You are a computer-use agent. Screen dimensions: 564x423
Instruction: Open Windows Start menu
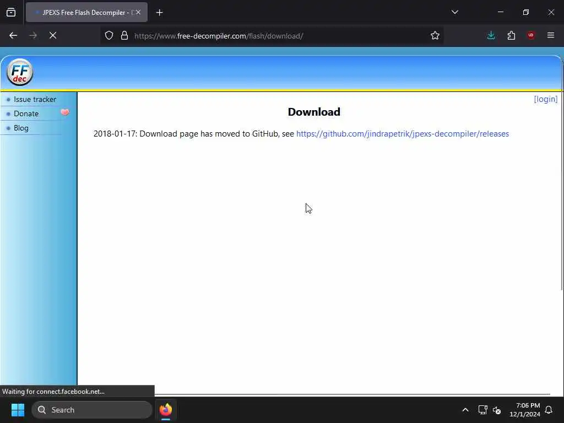click(18, 410)
